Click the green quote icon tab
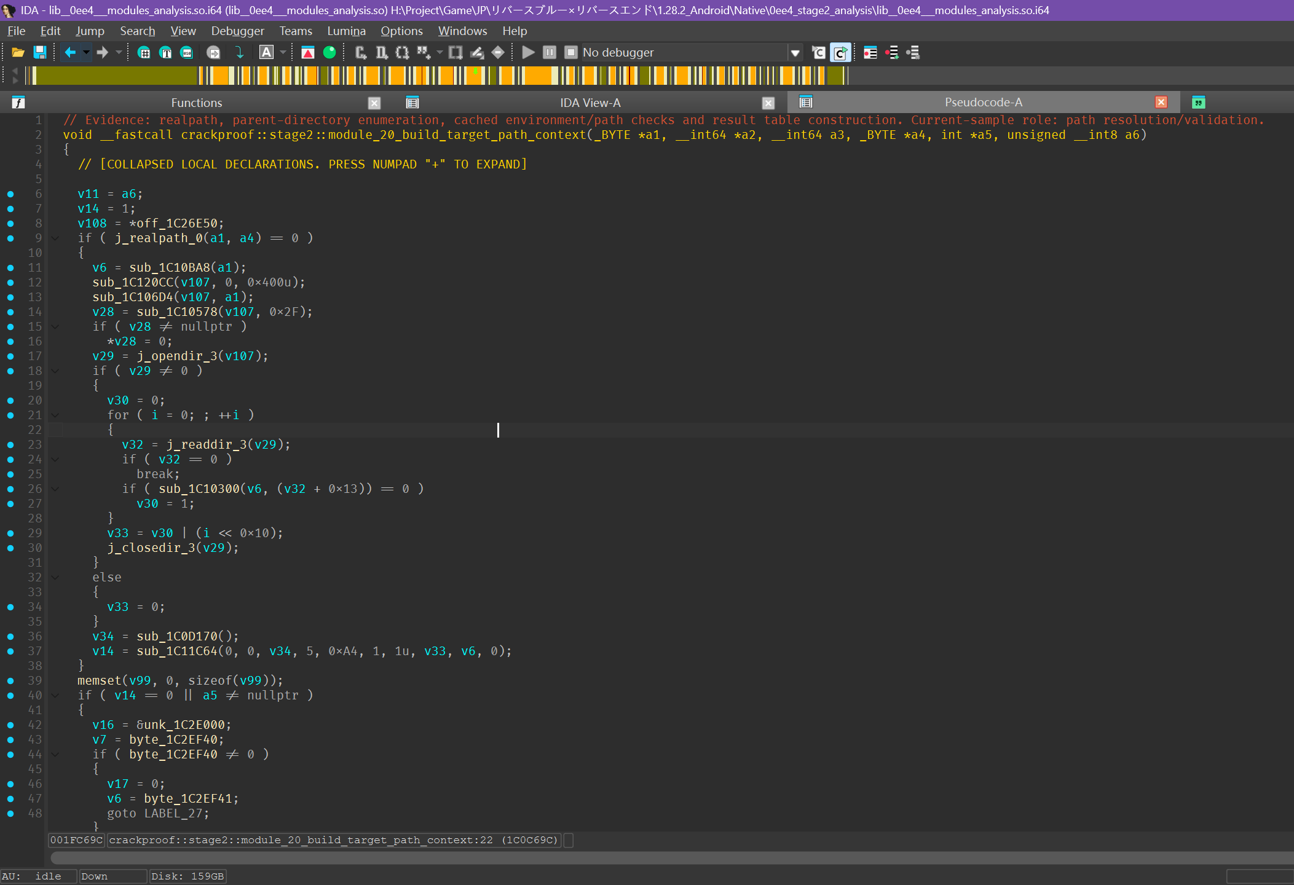1294x885 pixels. click(x=1198, y=103)
